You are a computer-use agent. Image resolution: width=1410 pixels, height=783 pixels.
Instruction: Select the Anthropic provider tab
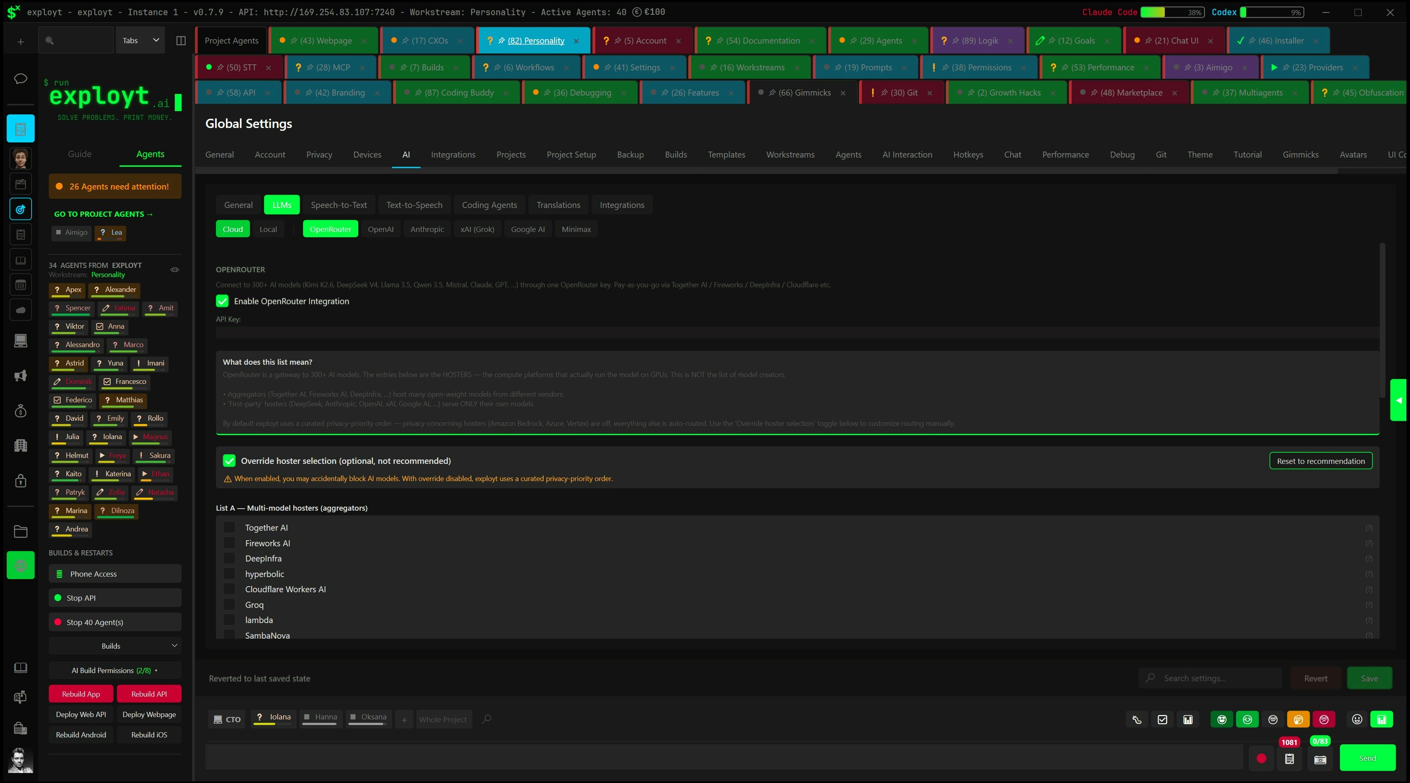pos(427,230)
